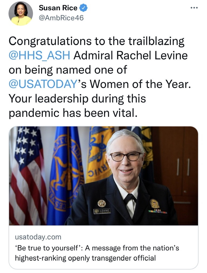Image resolution: width=207 pixels, height=273 pixels.
Task: Click the 'highest-ranking openly transgender official' headline line
Action: coord(85,258)
